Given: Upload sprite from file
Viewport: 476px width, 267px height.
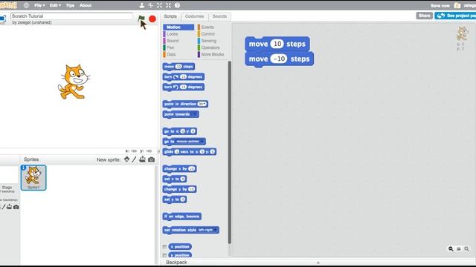Looking at the screenshot, I should tap(142, 159).
